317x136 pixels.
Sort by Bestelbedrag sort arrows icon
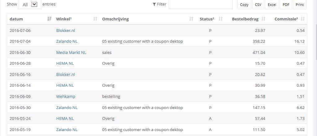coord(263,19)
